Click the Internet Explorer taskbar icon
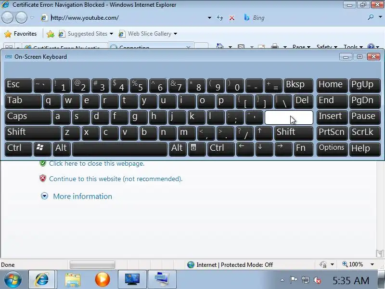385x289 pixels. coord(41,279)
